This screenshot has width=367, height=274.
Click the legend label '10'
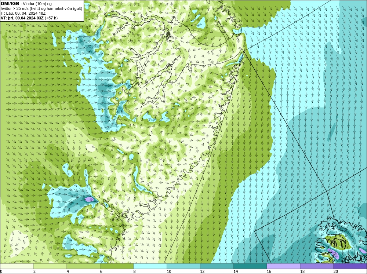[169, 271]
